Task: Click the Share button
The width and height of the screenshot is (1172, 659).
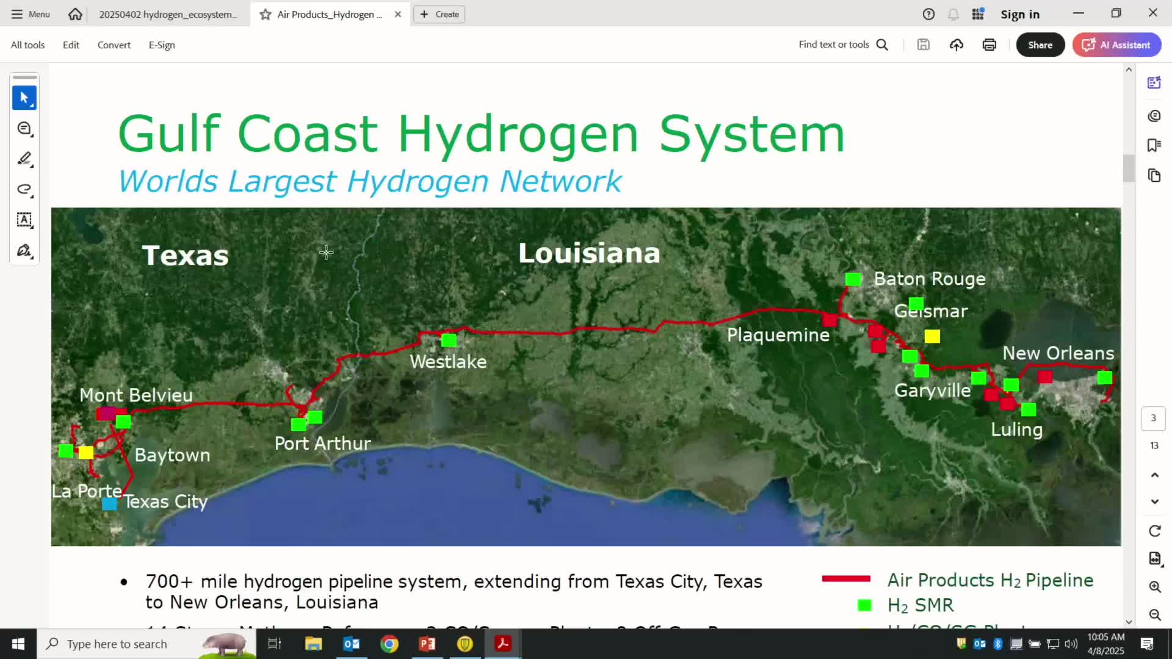Action: pos(1040,45)
